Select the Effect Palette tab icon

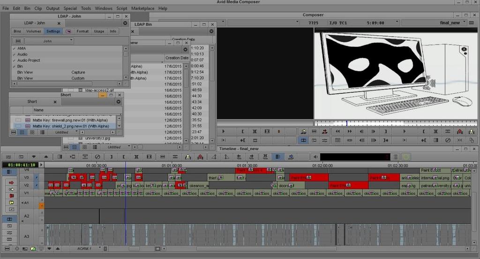[68, 31]
